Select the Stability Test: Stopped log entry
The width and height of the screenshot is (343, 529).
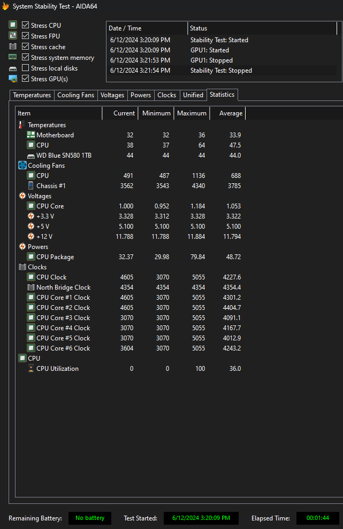[221, 71]
